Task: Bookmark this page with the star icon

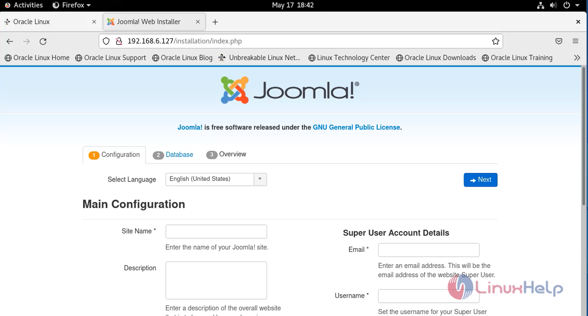Action: 495,41
